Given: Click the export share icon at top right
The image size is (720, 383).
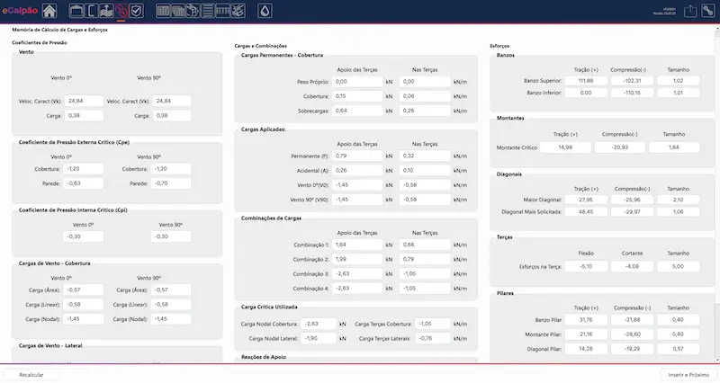Looking at the screenshot, I should [690, 11].
